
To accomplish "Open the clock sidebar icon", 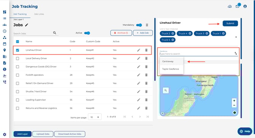I will point(5,31).
